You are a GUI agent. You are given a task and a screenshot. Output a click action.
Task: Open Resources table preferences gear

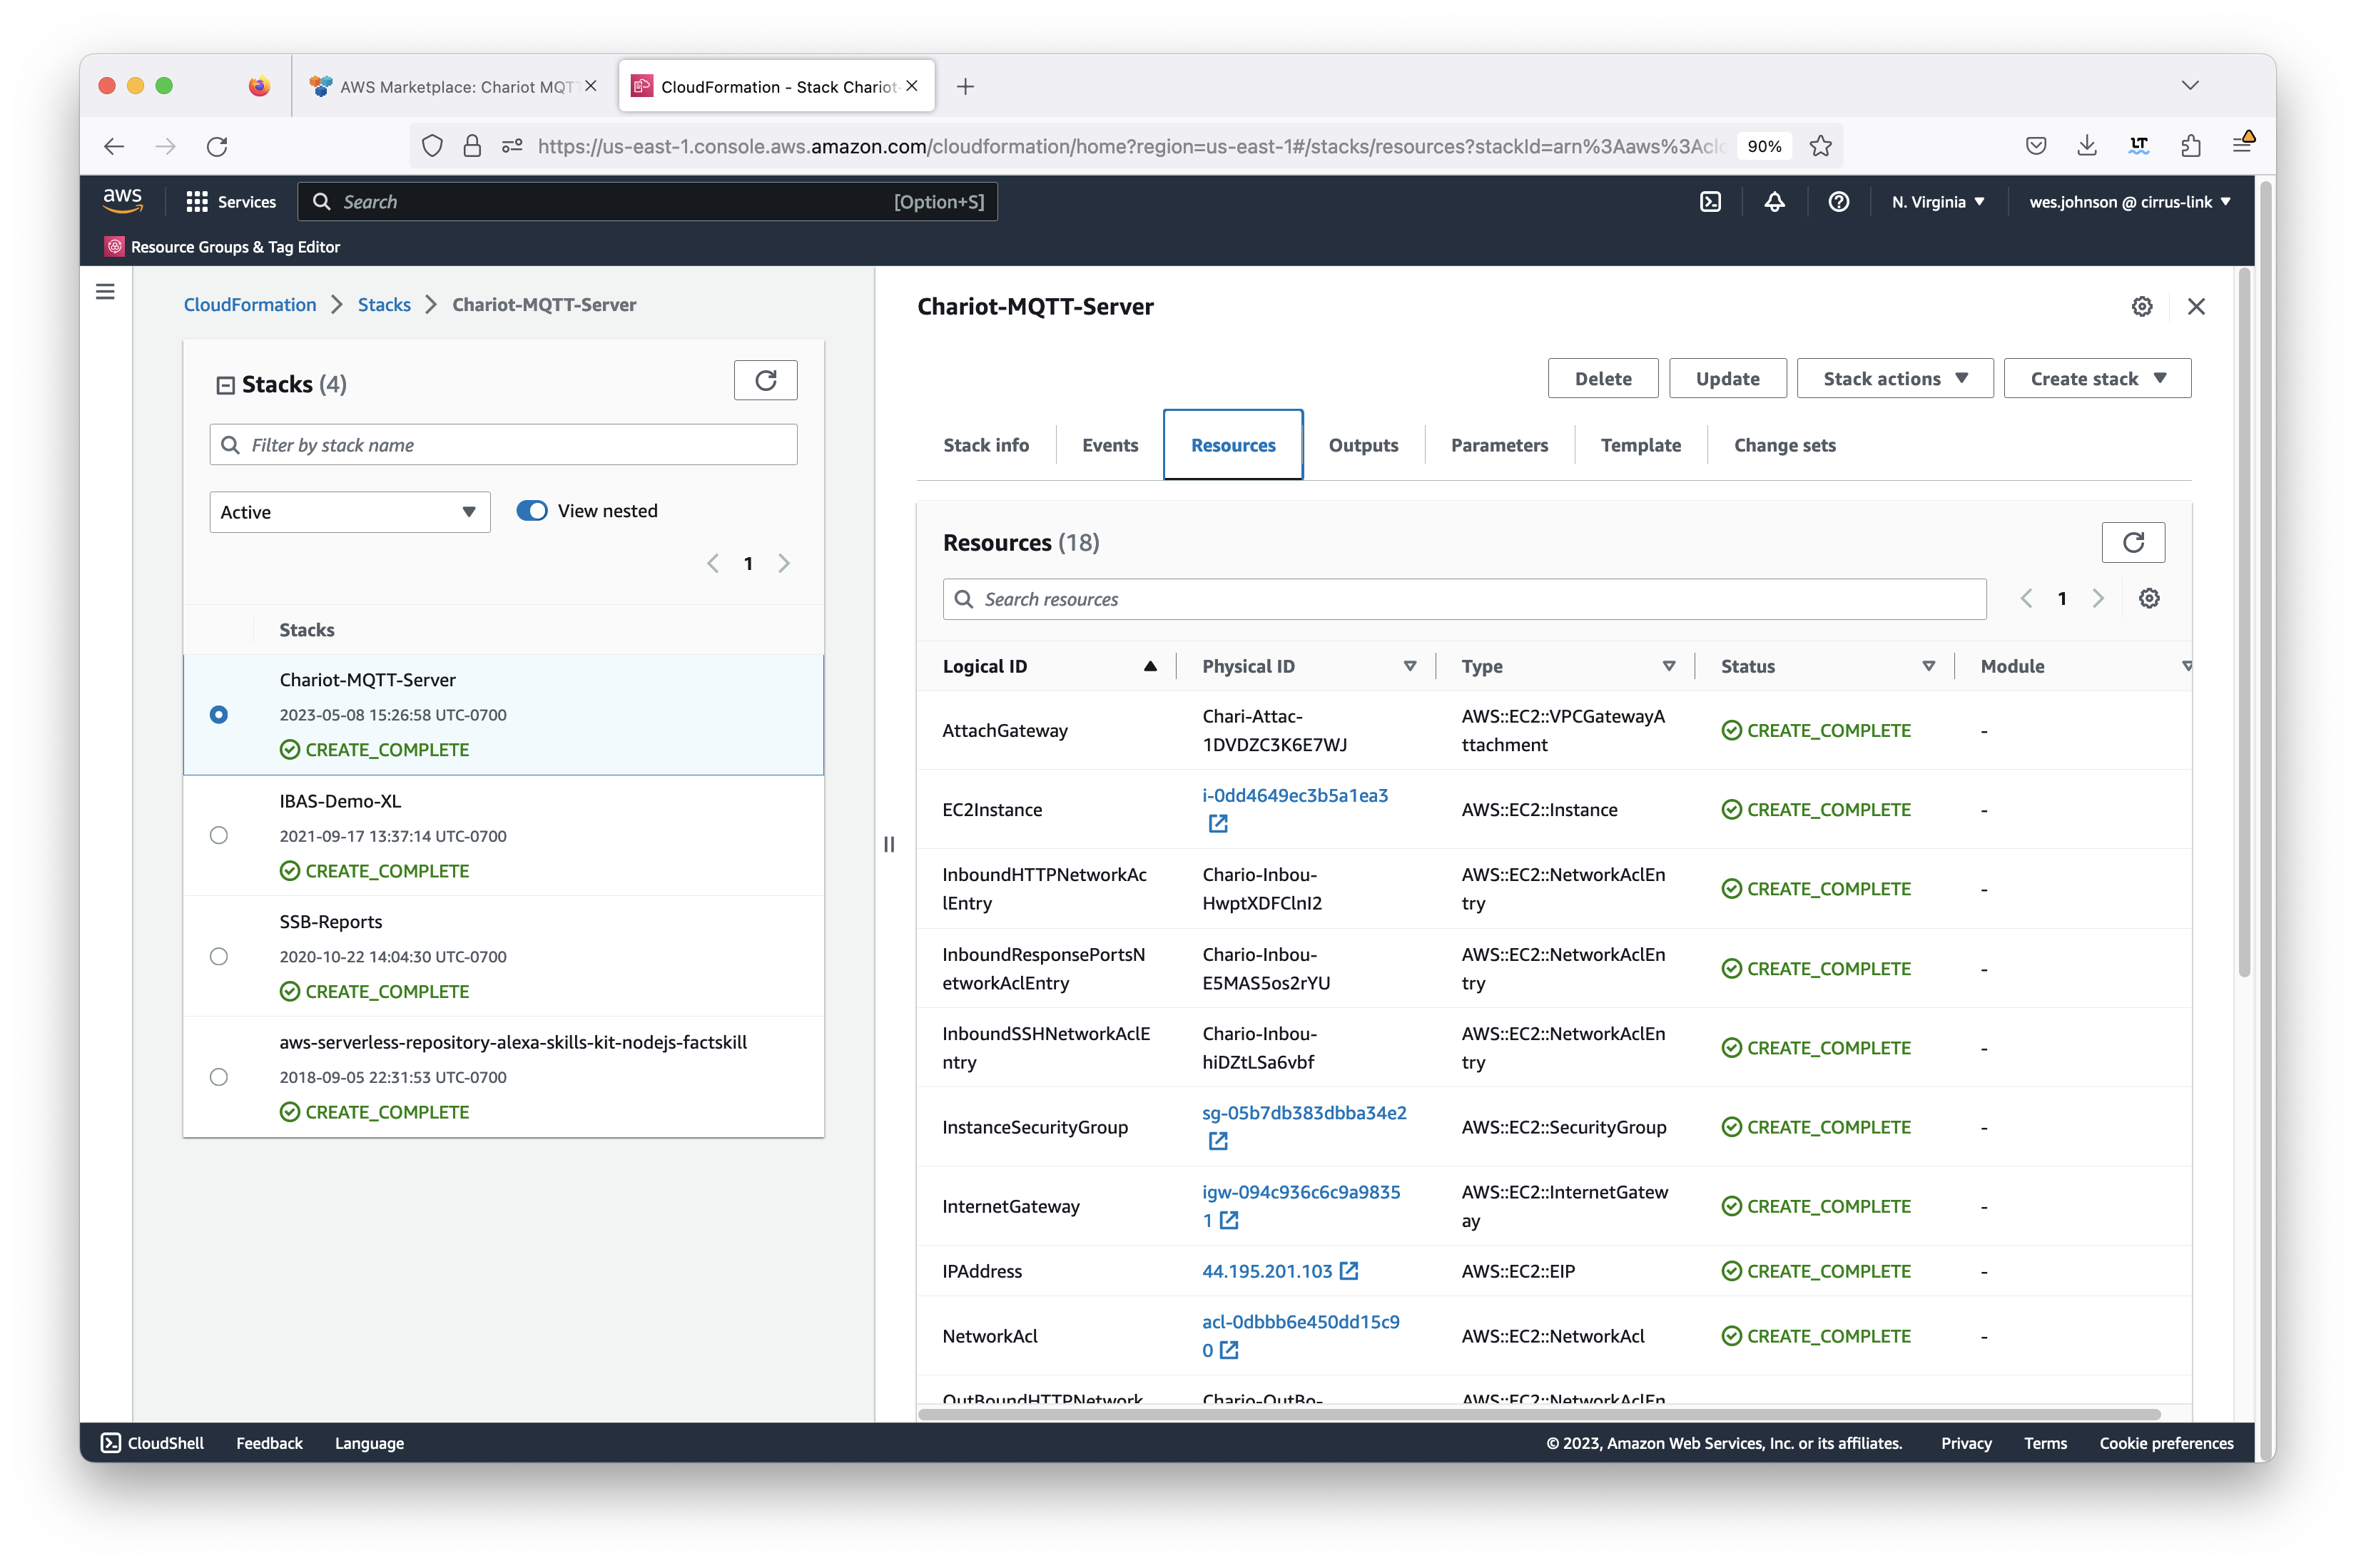click(2149, 598)
